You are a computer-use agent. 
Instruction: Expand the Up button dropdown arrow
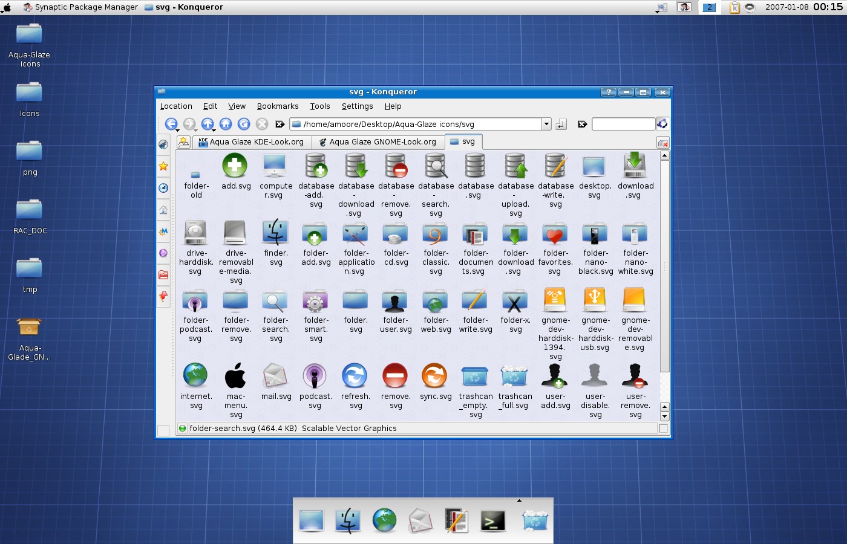[x=214, y=130]
